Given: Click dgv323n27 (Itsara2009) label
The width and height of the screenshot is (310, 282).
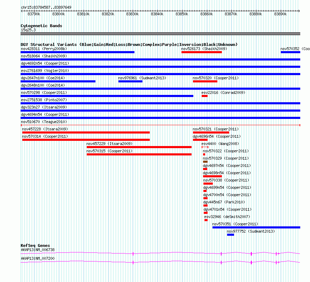Looking at the screenshot, I should coord(44,107).
